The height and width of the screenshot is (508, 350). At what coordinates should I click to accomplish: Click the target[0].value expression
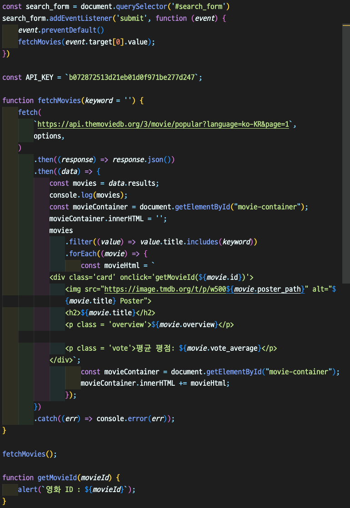pyautogui.click(x=118, y=42)
